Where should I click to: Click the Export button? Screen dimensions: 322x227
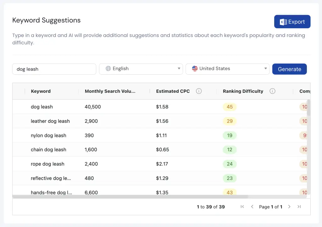pyautogui.click(x=292, y=22)
